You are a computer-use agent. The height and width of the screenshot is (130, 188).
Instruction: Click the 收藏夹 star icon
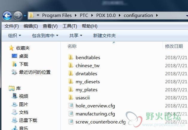[x=11, y=48]
